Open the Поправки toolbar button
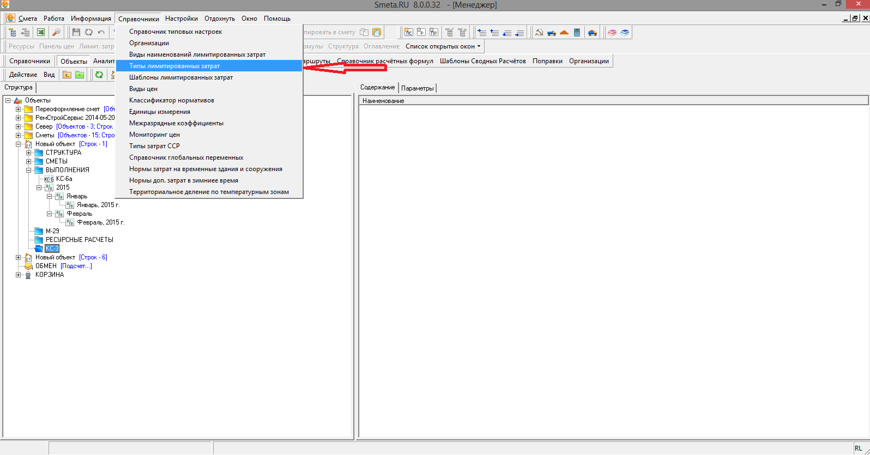Viewport: 870px width, 455px height. point(547,61)
